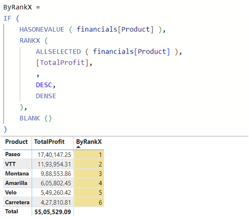Viewport: 249px width, 219px height.
Task: Click the DESC keyword in the formula
Action: coord(44,85)
